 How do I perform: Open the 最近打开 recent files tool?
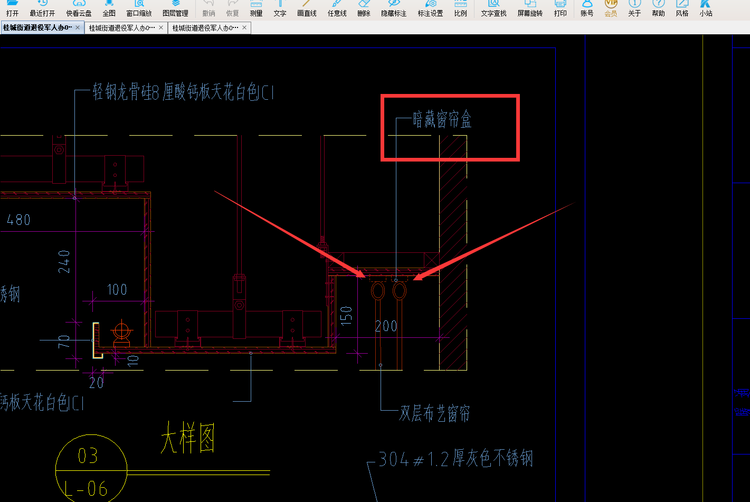pos(42,9)
